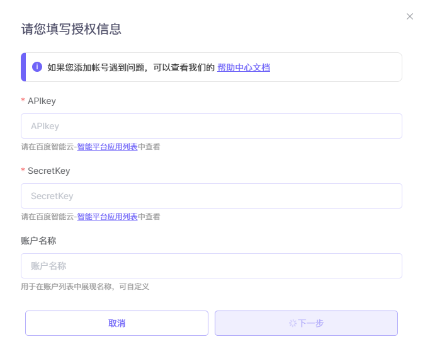The width and height of the screenshot is (425, 349).
Task: Click the 账户名称 field label
Action: click(38, 241)
